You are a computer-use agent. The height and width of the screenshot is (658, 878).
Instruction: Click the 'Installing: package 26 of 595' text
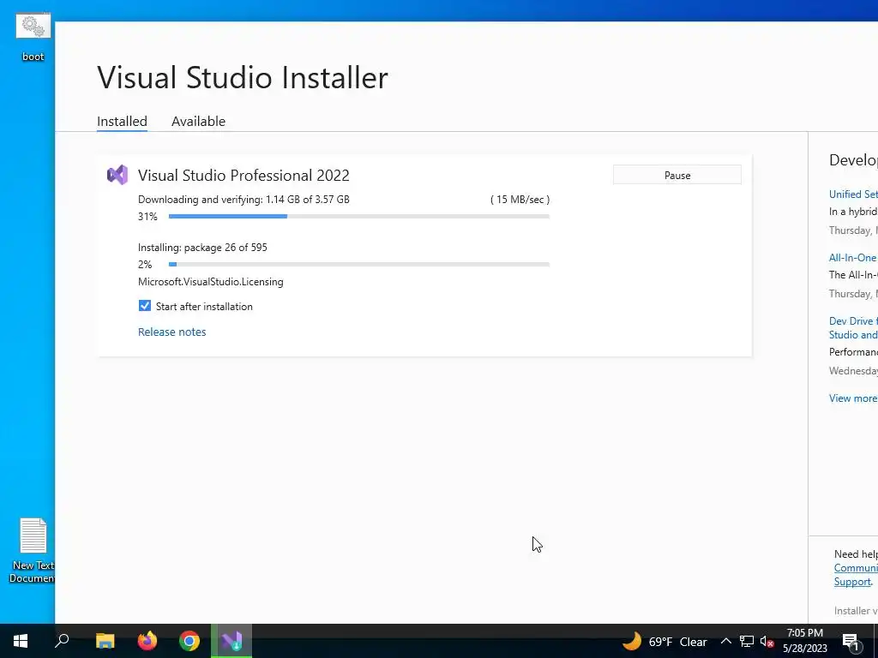[x=202, y=248]
